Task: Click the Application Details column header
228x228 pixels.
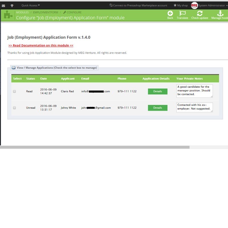Action: (x=156, y=79)
